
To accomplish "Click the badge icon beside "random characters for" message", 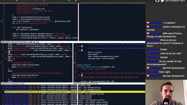I will point(148,27).
